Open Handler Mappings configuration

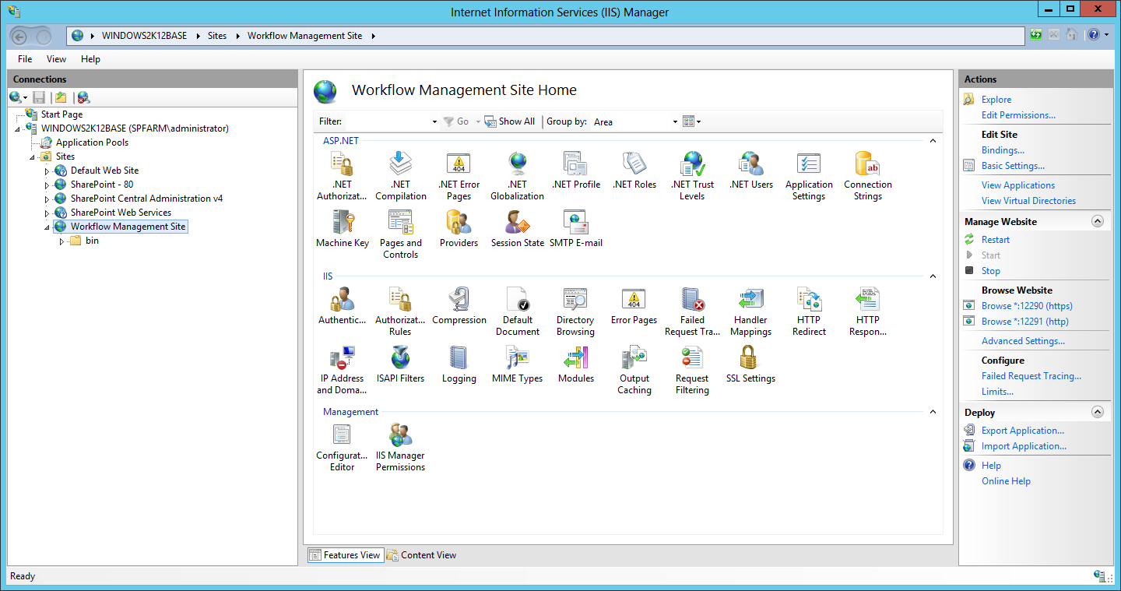[750, 303]
